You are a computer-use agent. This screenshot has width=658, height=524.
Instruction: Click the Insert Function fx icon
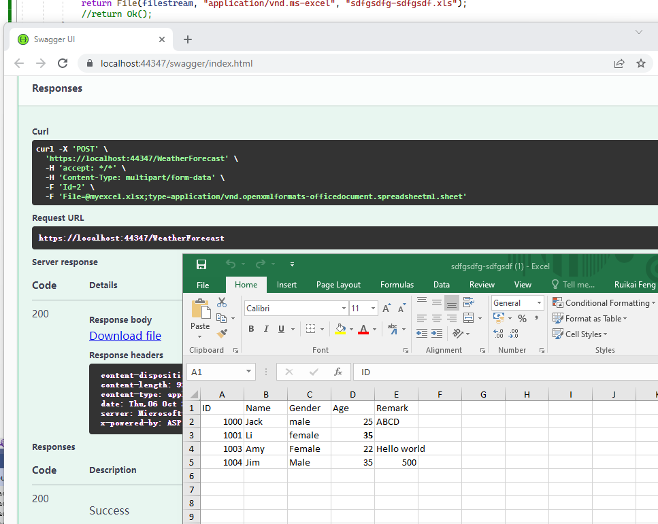338,372
